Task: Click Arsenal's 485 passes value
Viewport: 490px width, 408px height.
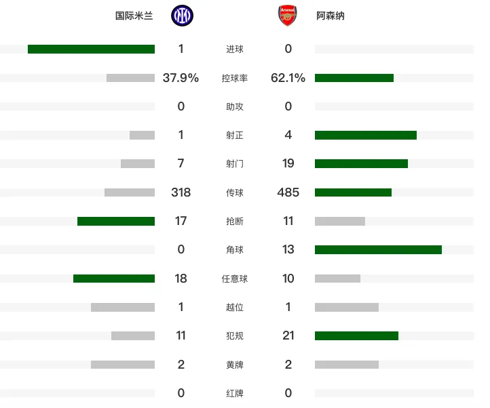Action: [288, 192]
